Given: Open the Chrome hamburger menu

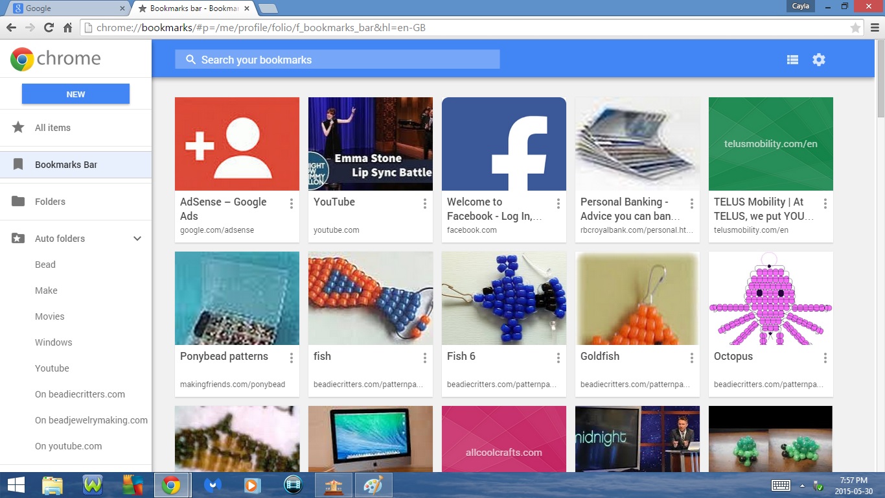Looking at the screenshot, I should [875, 28].
